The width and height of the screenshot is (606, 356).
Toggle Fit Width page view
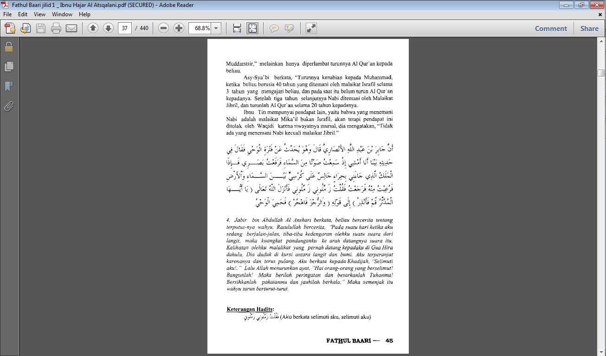click(x=237, y=28)
